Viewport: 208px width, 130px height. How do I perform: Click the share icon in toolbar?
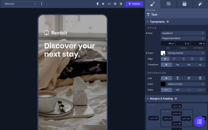point(121,4)
